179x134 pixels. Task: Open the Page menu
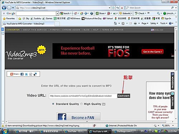145,24
